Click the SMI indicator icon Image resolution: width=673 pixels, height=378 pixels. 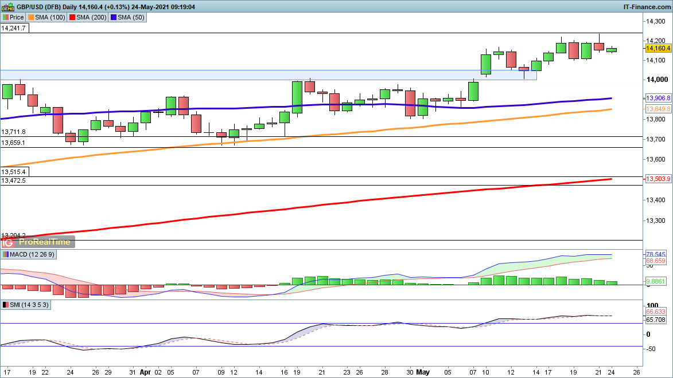pos(5,305)
